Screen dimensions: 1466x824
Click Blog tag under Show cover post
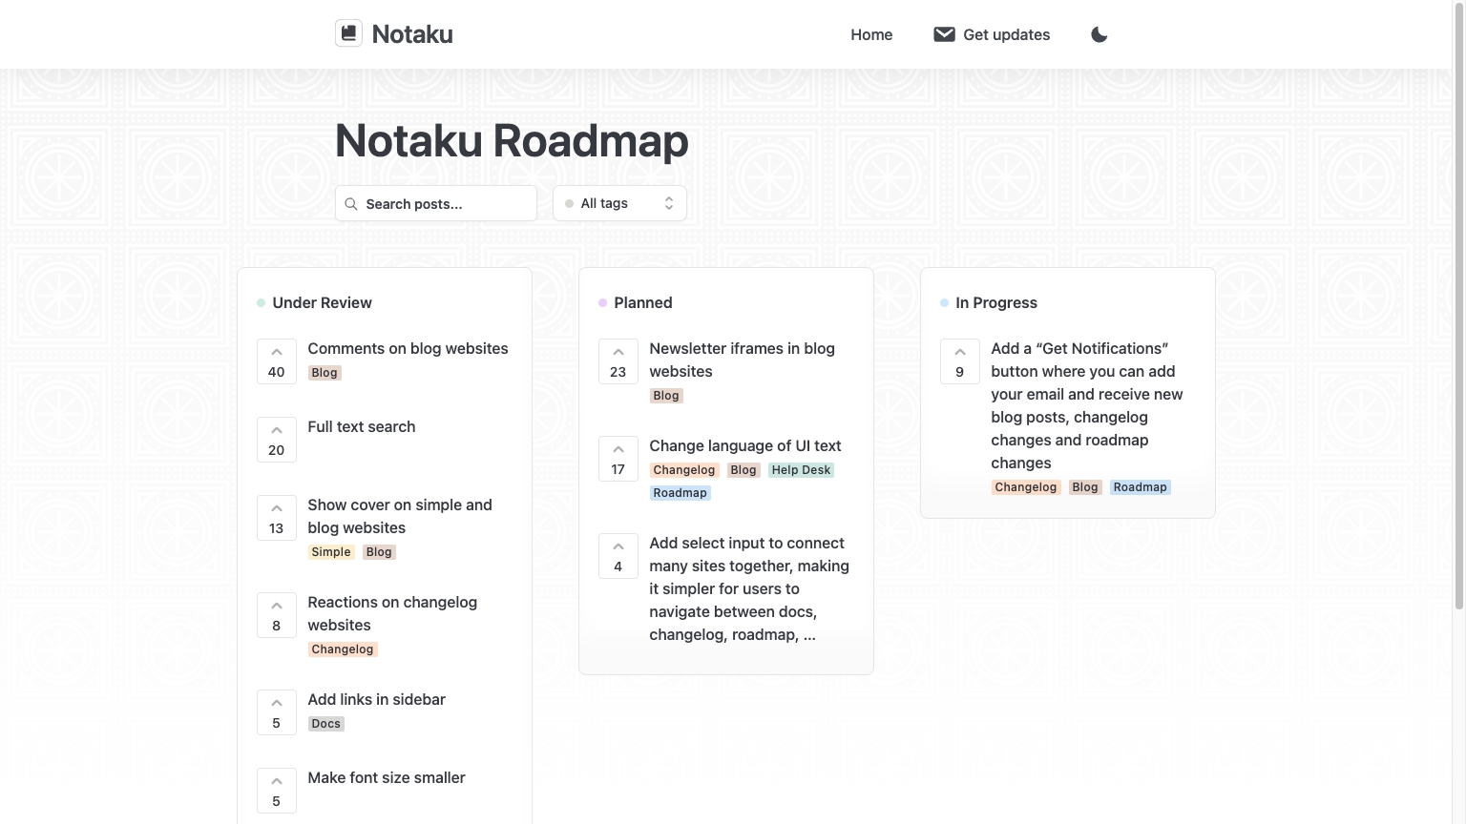click(379, 552)
